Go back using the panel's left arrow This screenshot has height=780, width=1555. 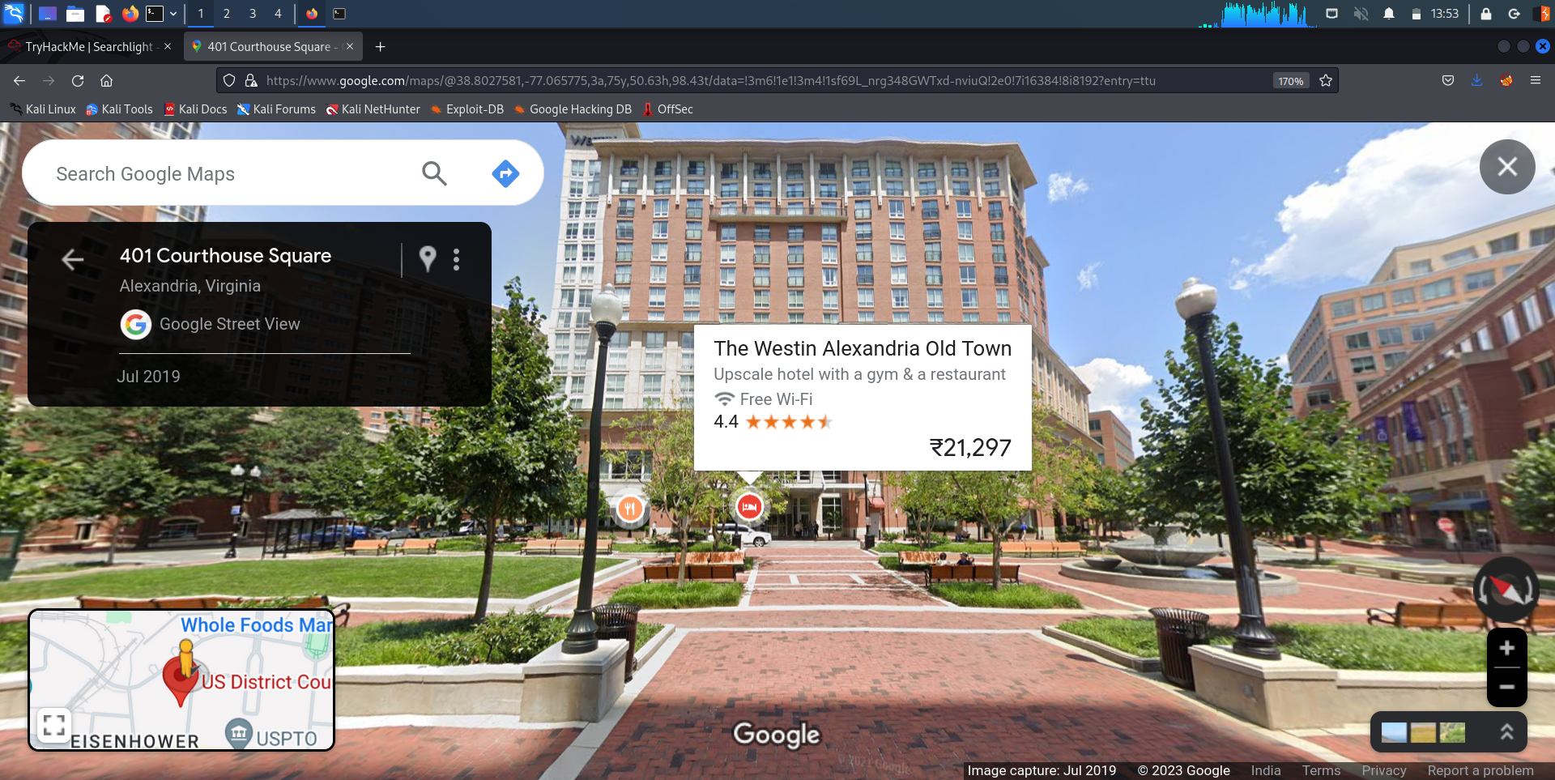73,259
